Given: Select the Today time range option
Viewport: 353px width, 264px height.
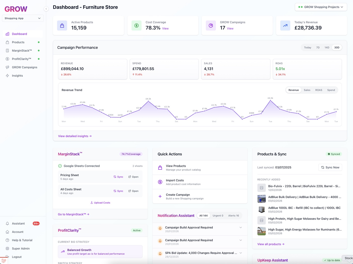Looking at the screenshot, I should pos(307,47).
